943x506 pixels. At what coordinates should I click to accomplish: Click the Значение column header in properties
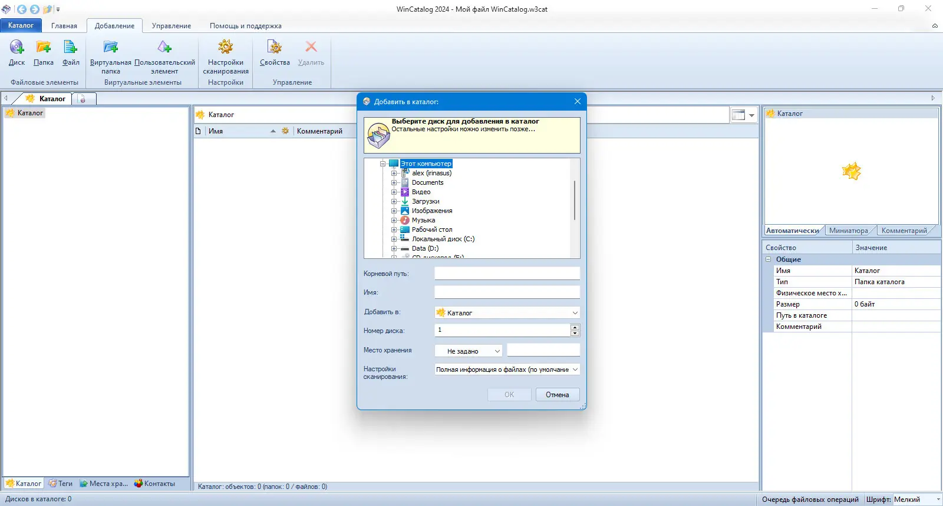tap(896, 248)
